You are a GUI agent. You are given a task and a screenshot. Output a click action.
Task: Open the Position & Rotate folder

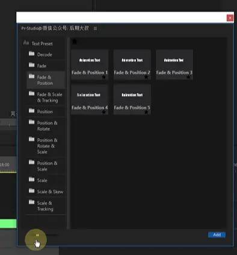[46, 126]
